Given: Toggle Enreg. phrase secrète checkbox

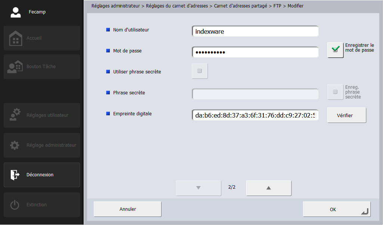Looking at the screenshot, I should (335, 92).
